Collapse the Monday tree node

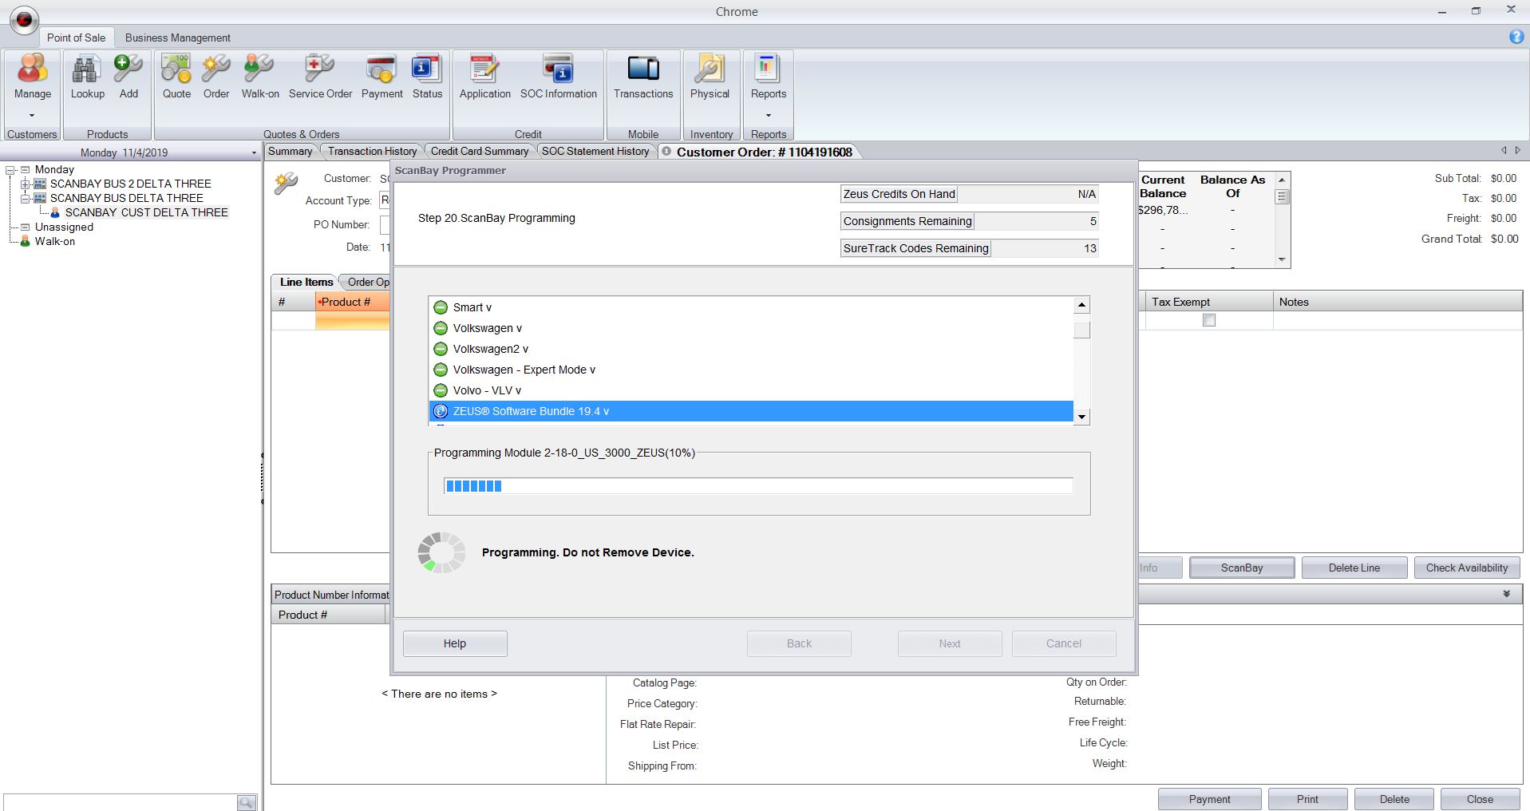(x=11, y=170)
